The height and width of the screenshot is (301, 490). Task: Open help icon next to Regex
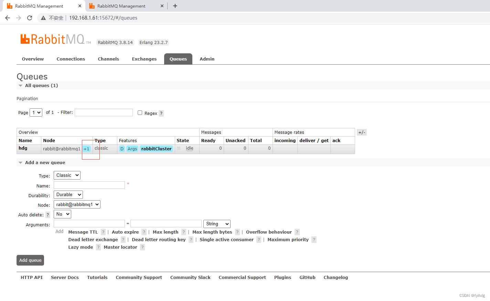pos(161,113)
